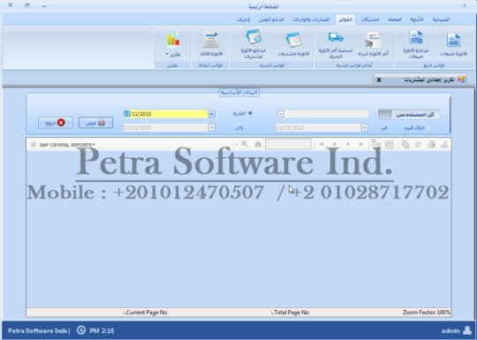This screenshot has width=477, height=340.
Task: Switch to the customers (العملاء) ribbon tab
Action: [x=395, y=19]
